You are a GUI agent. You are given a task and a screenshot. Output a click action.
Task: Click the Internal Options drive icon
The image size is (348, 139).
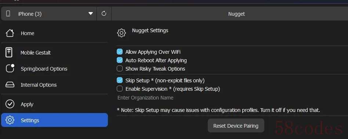(x=10, y=85)
